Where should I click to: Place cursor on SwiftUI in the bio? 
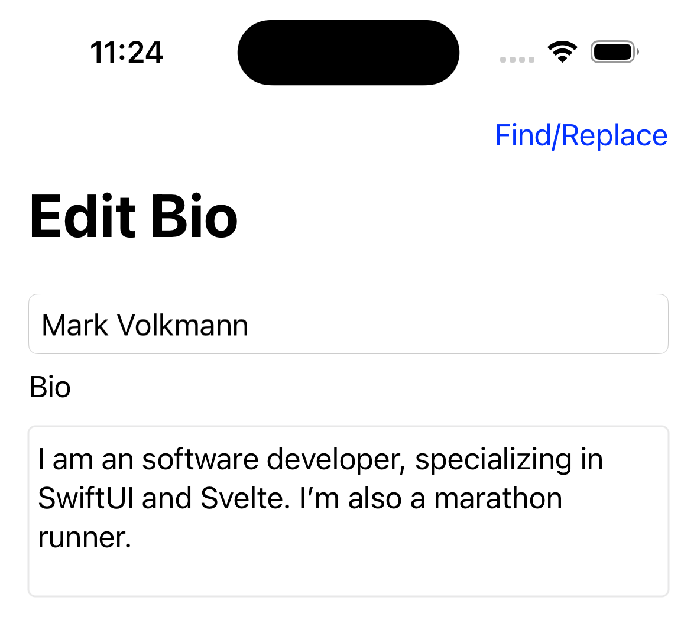(x=86, y=498)
